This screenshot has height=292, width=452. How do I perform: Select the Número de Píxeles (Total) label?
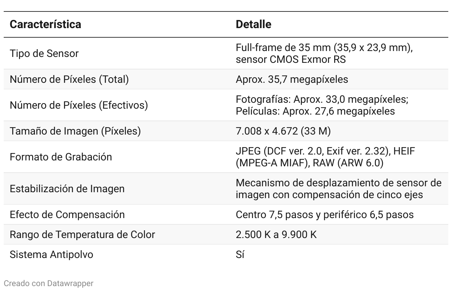coord(69,79)
